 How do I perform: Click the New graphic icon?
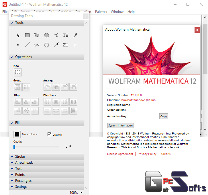17,72
